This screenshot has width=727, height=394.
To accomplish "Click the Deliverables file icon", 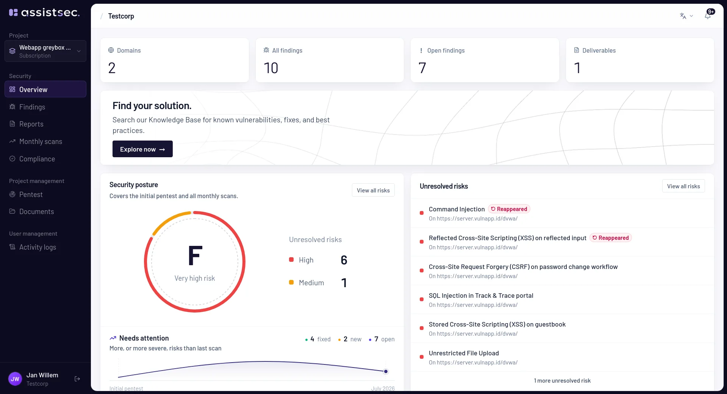I will [x=577, y=50].
